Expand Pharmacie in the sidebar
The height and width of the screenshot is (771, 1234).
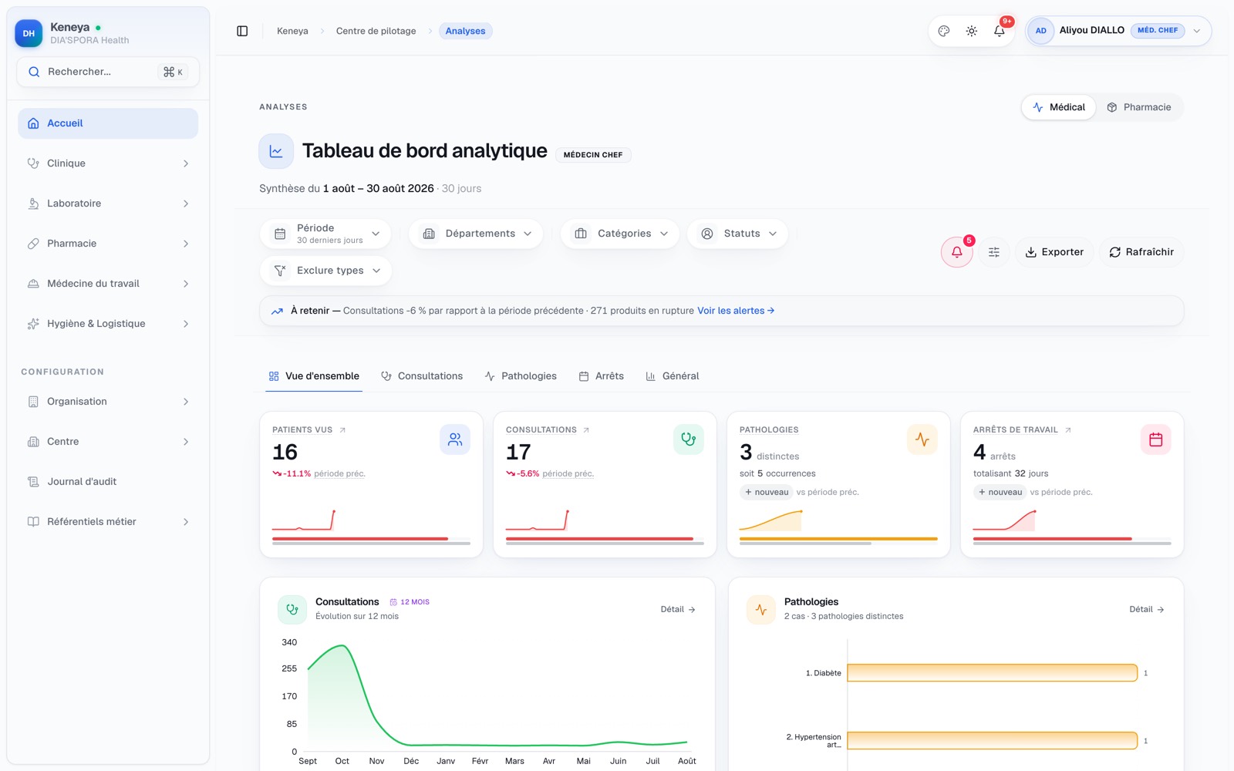click(x=108, y=244)
